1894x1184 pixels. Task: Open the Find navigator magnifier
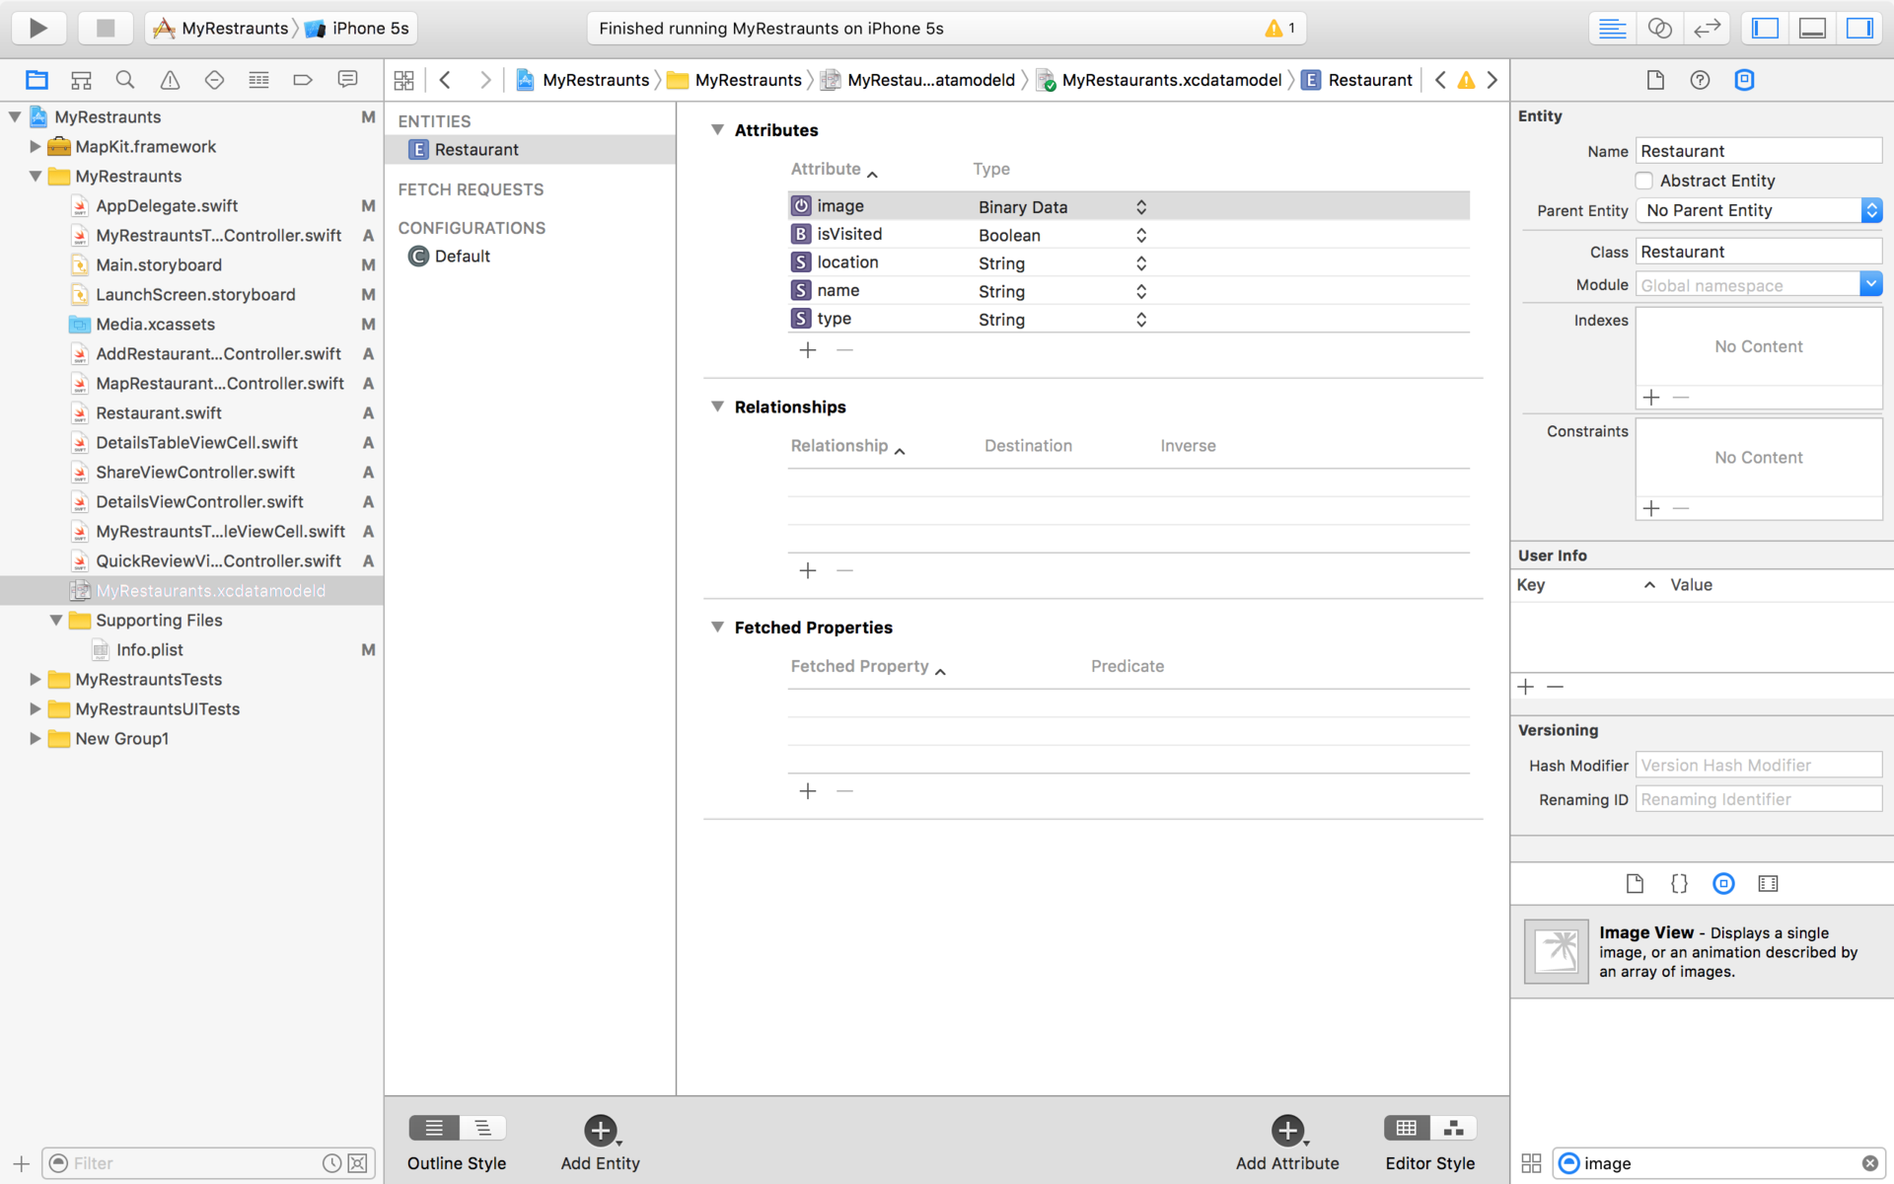125,80
